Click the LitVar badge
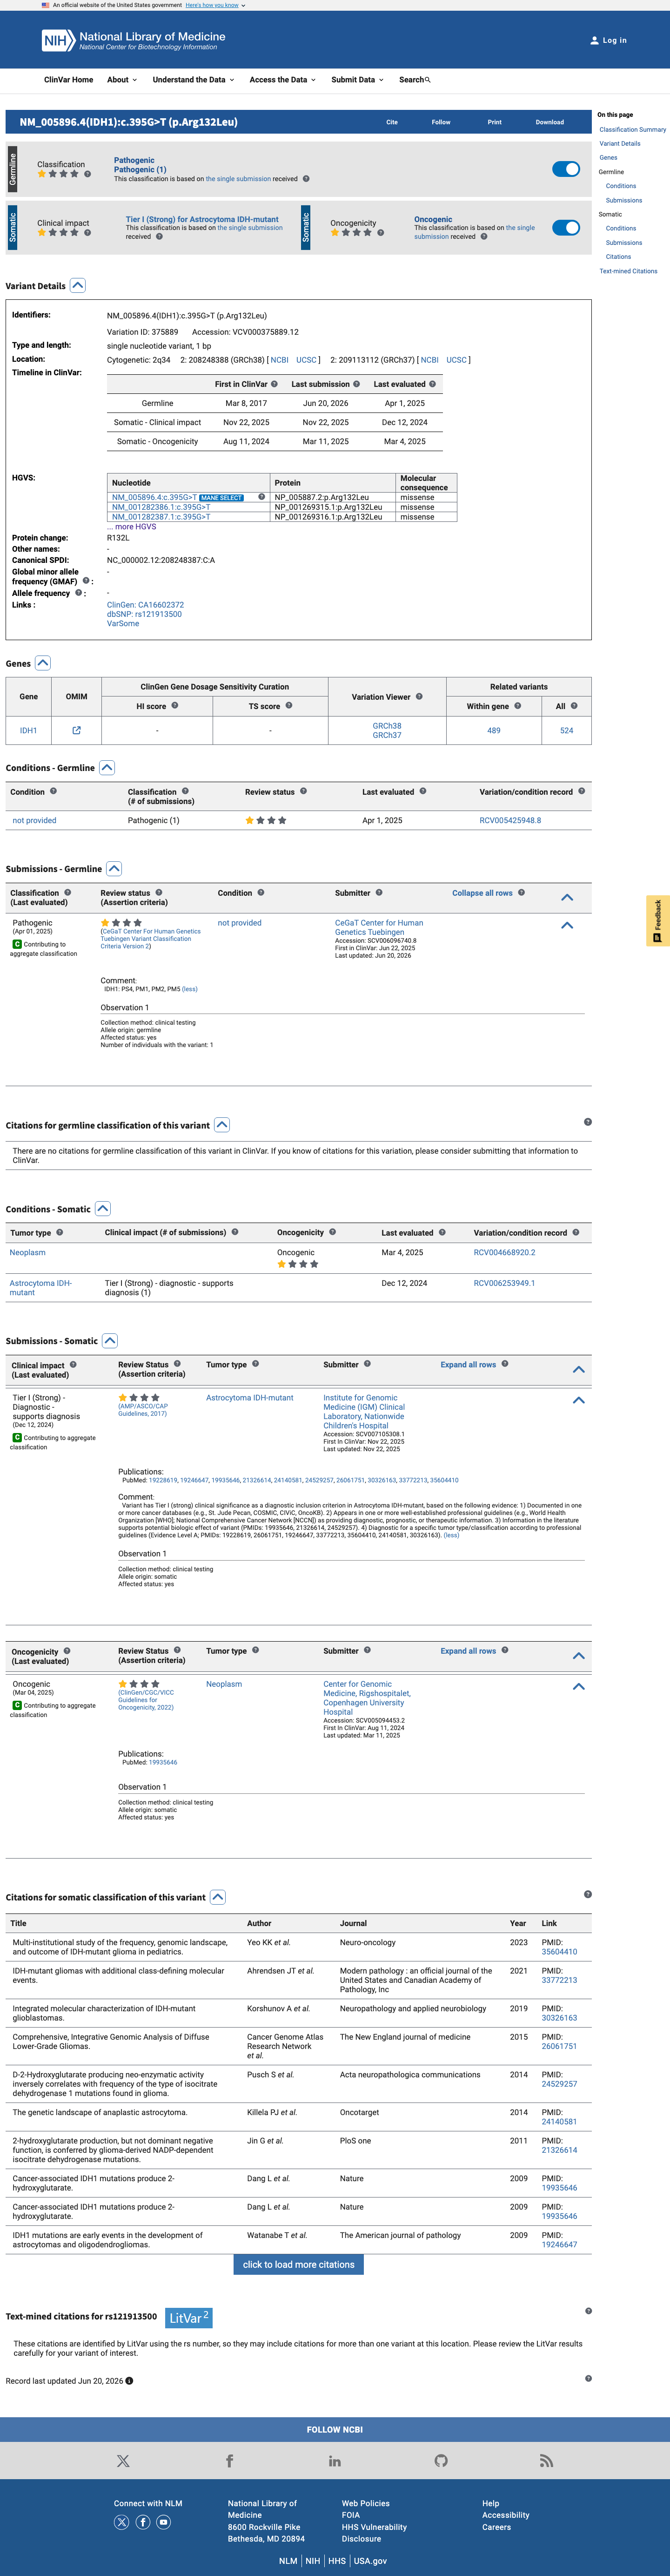Screen dimensions: 670x2576 188,2318
